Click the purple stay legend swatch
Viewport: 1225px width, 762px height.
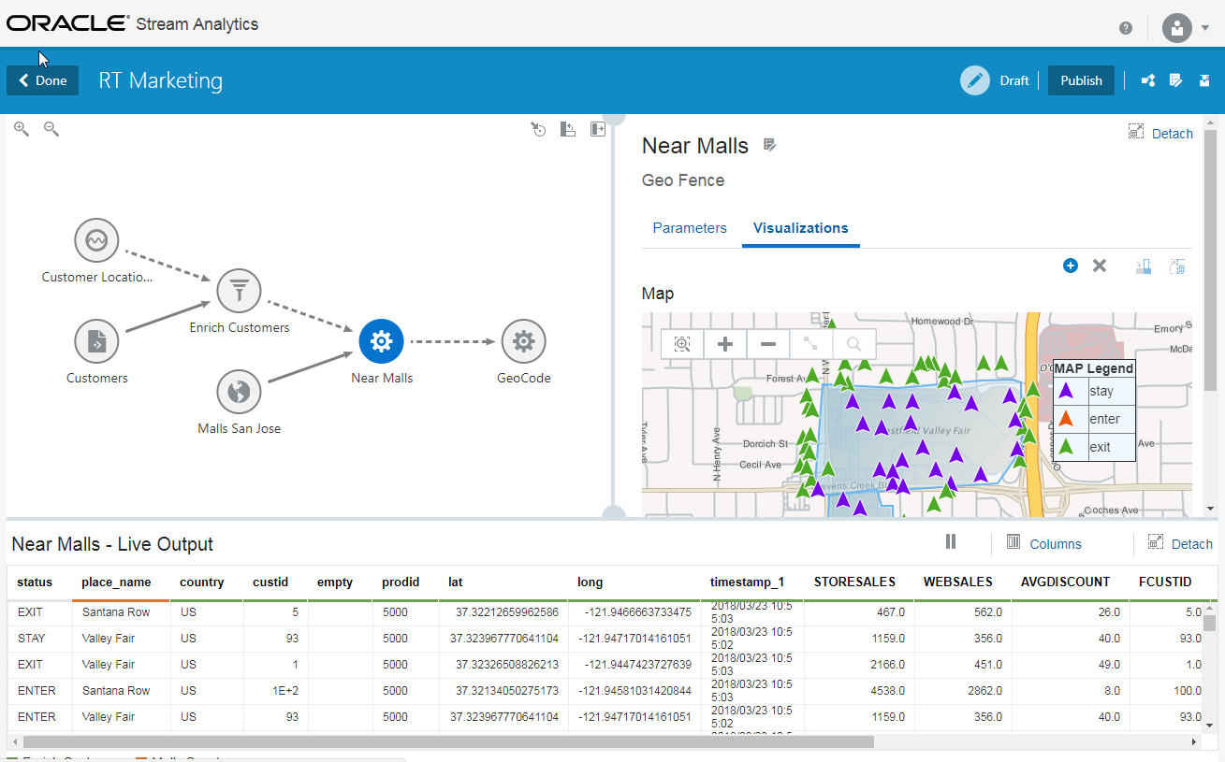[x=1066, y=392]
